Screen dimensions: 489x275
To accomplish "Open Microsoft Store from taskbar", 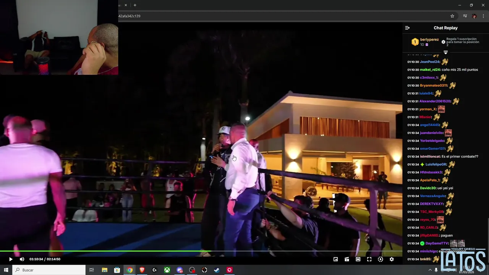I will tap(117, 270).
